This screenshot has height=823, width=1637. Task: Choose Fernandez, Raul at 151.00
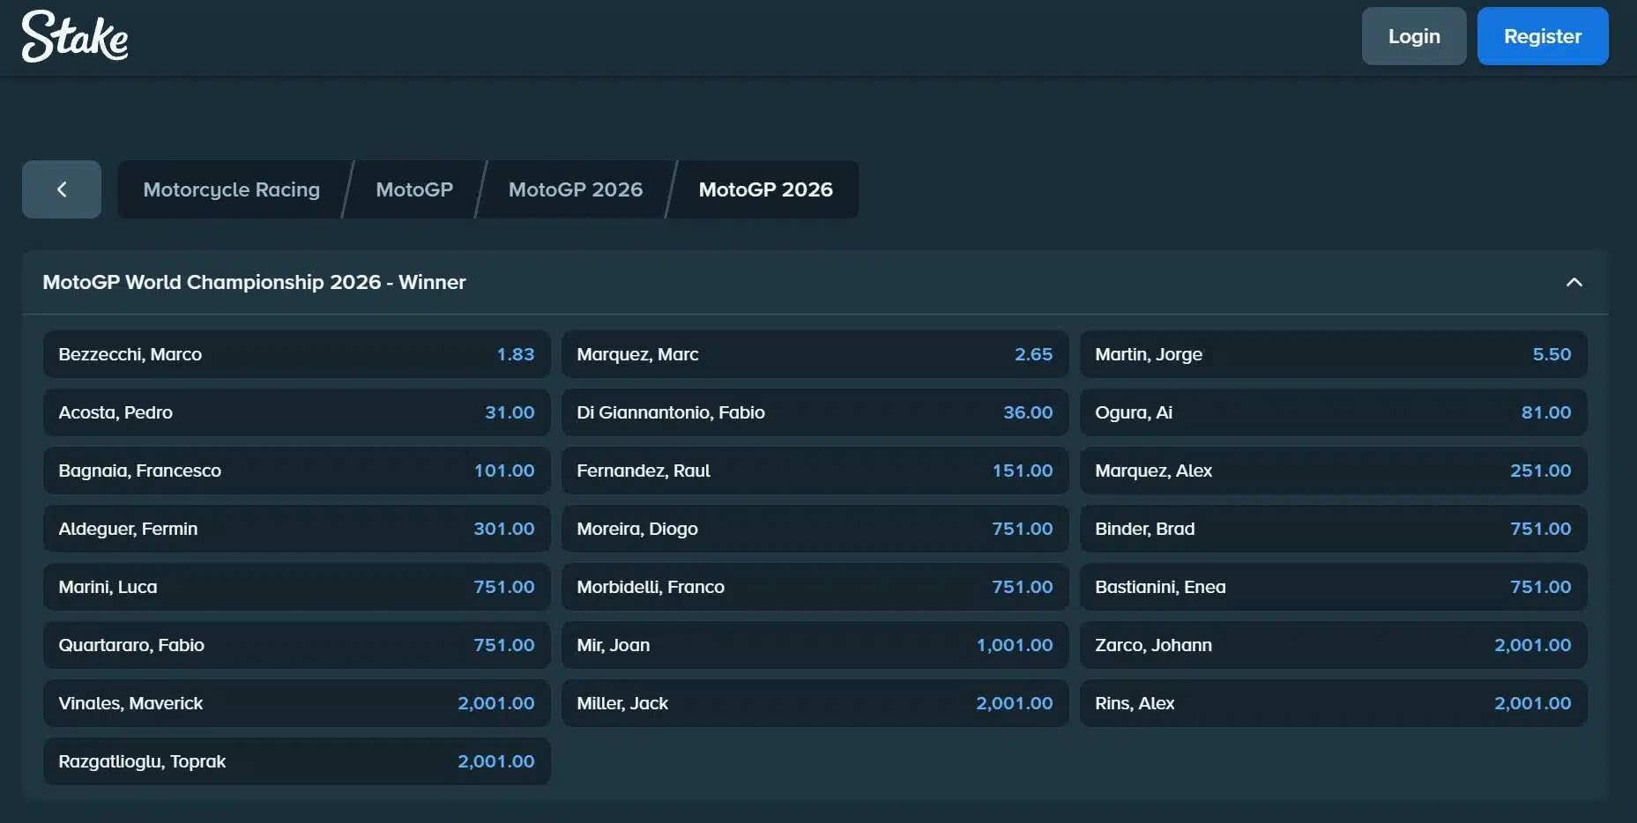[x=815, y=471]
